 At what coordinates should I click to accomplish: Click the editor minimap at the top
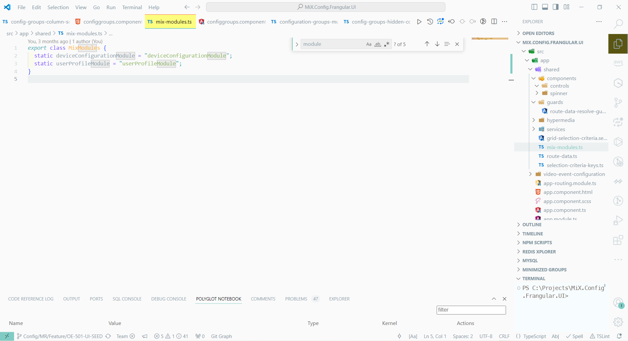[x=490, y=39]
